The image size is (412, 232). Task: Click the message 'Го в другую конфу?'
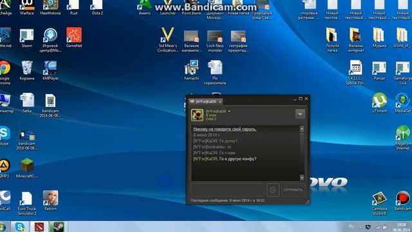click(x=238, y=159)
